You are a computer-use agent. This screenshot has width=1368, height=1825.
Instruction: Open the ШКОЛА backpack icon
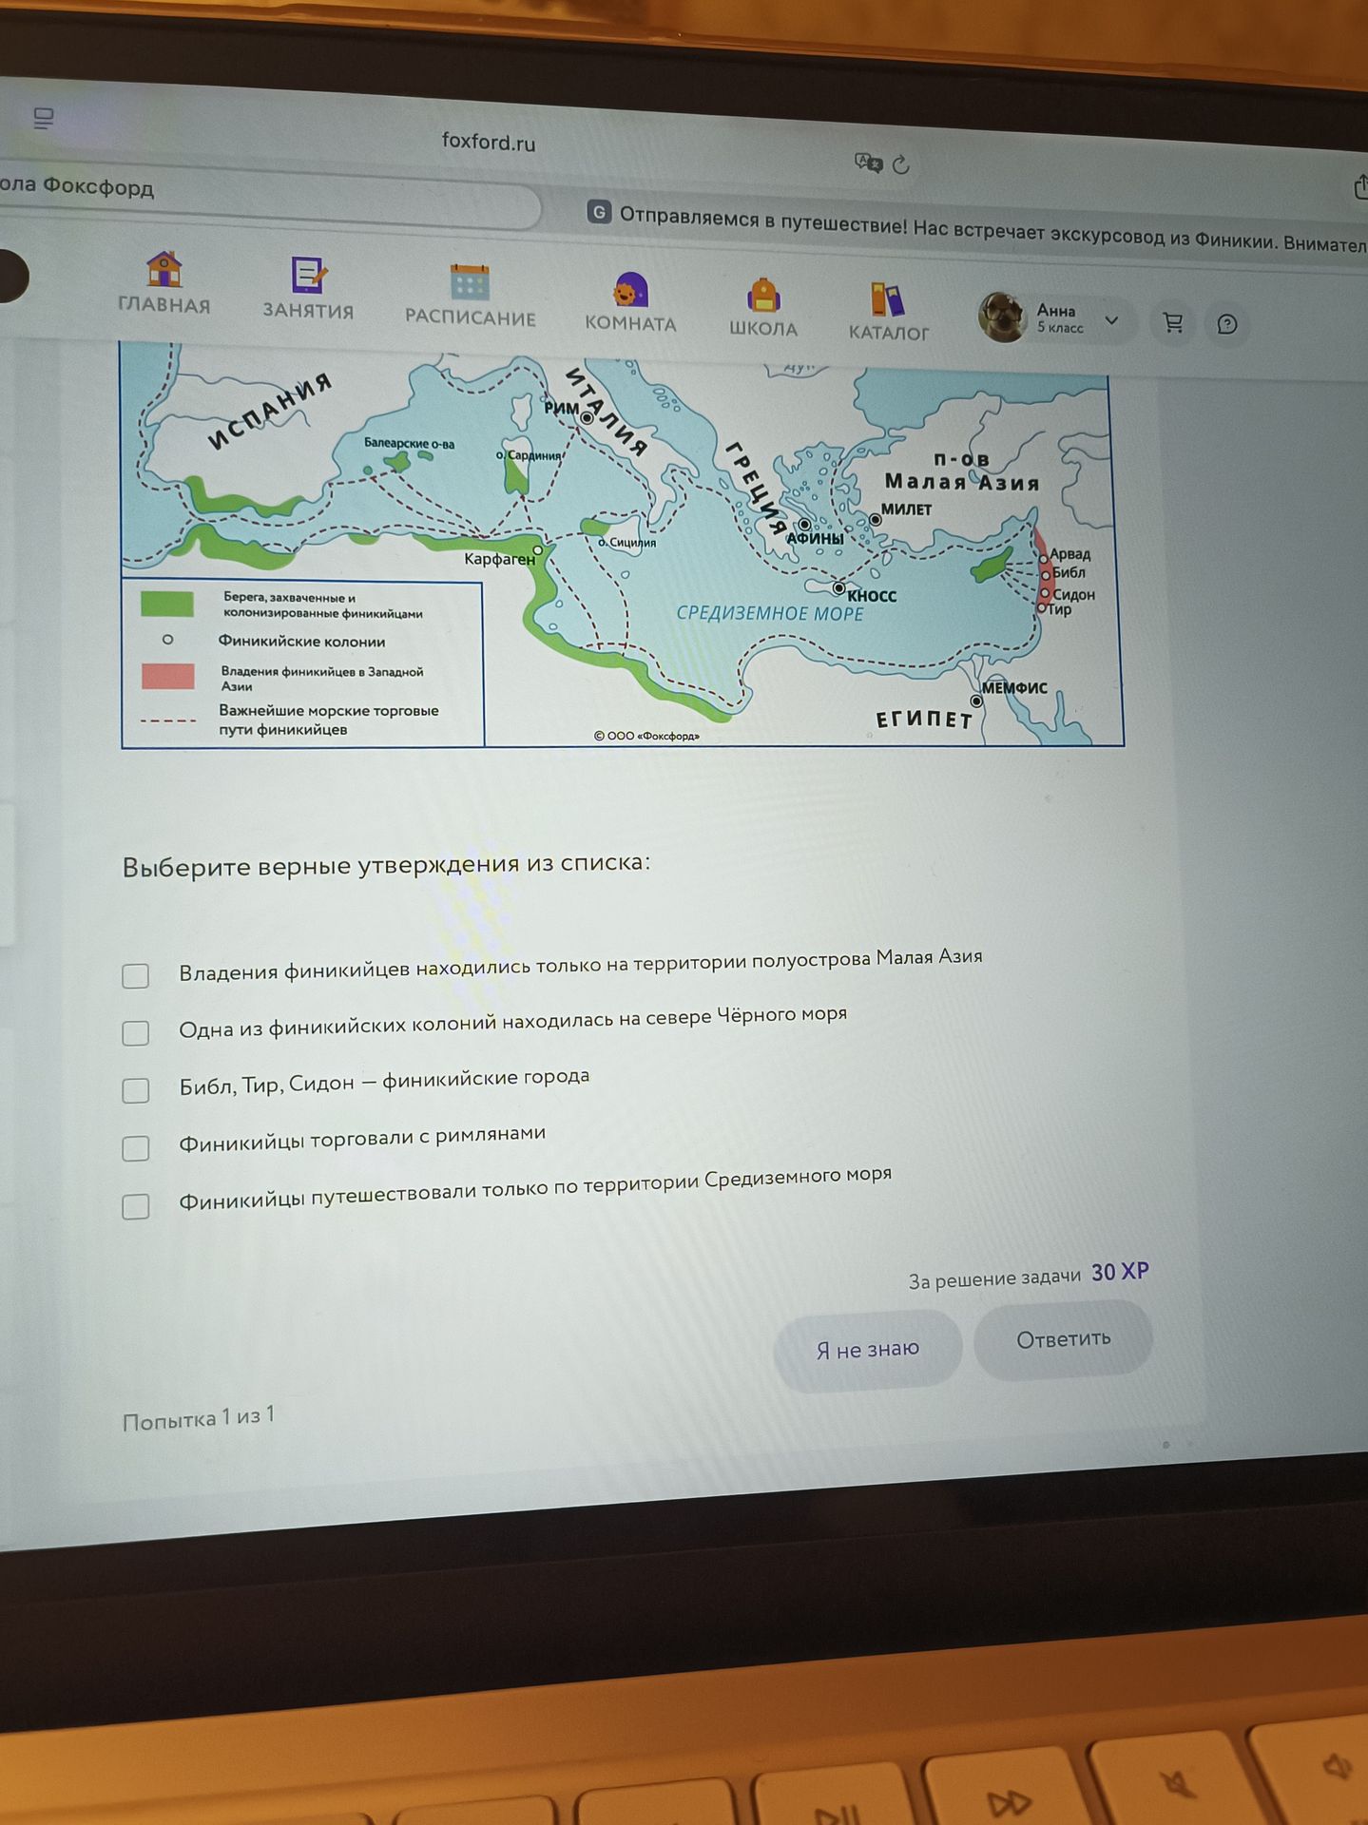(x=763, y=295)
